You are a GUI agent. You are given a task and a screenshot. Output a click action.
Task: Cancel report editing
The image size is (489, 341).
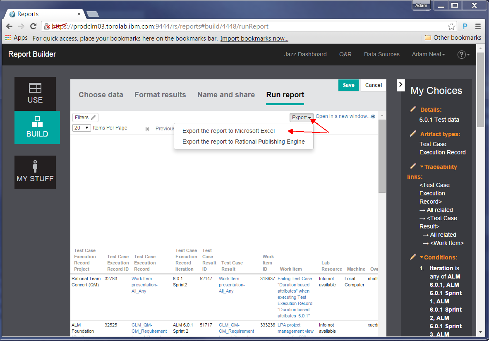pyautogui.click(x=373, y=85)
